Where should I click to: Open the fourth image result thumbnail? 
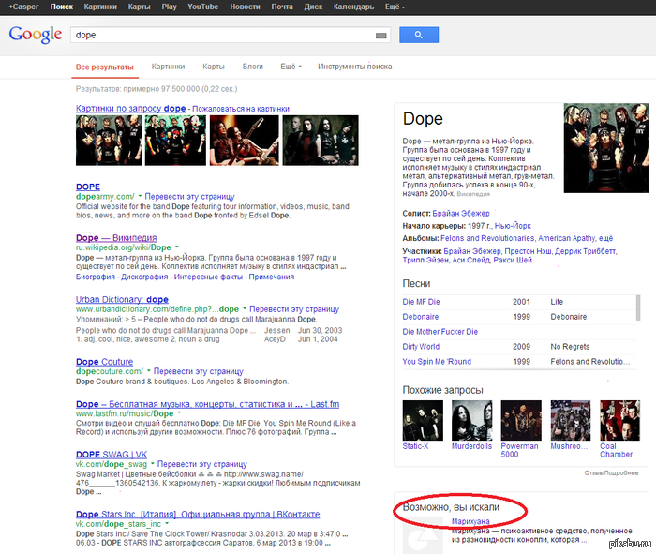tap(321, 141)
